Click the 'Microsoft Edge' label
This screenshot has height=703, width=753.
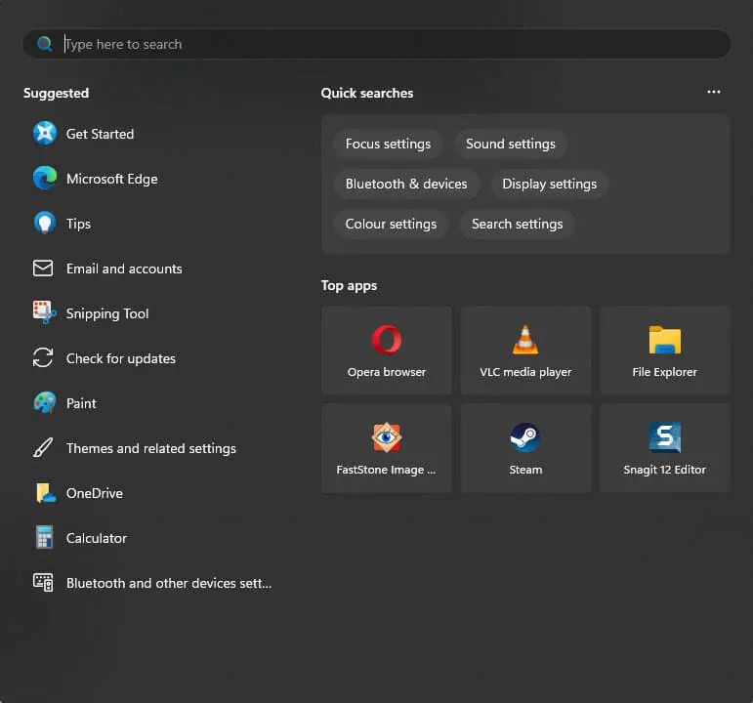point(112,179)
